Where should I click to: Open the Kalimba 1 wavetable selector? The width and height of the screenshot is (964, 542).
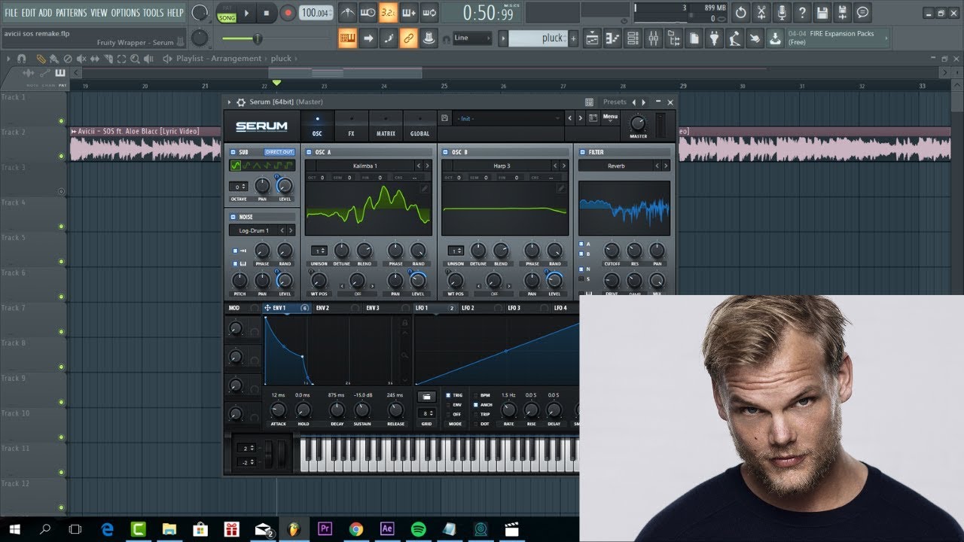(365, 166)
